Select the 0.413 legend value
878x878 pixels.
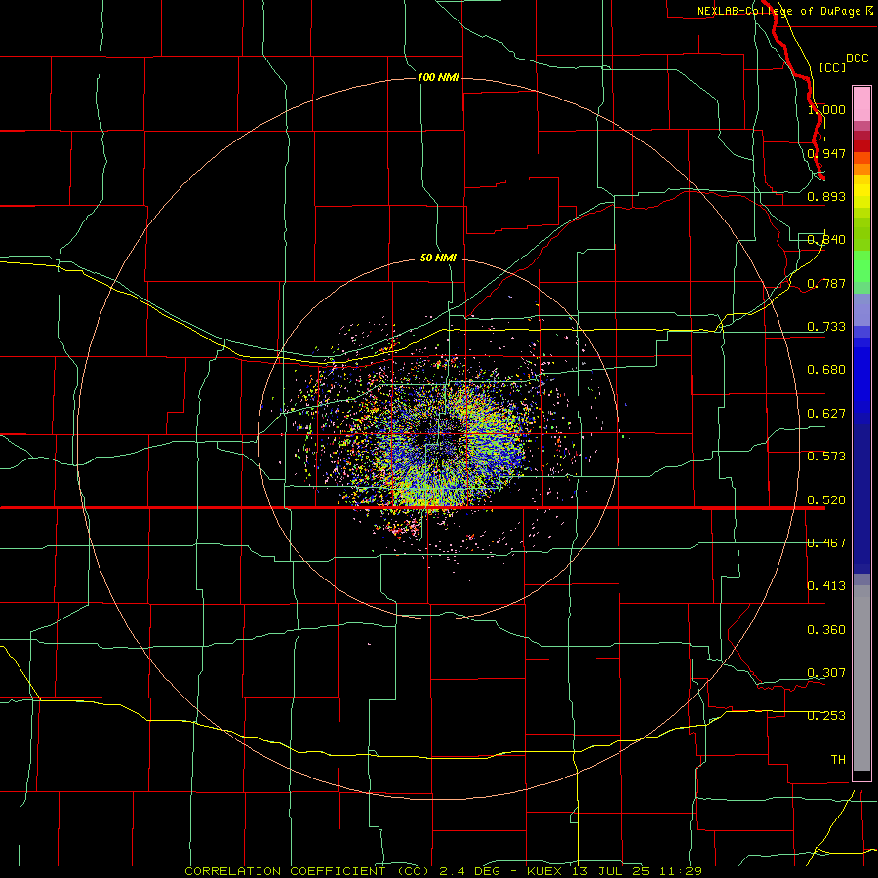point(826,586)
